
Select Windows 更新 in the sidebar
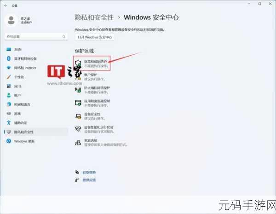pos(36,141)
